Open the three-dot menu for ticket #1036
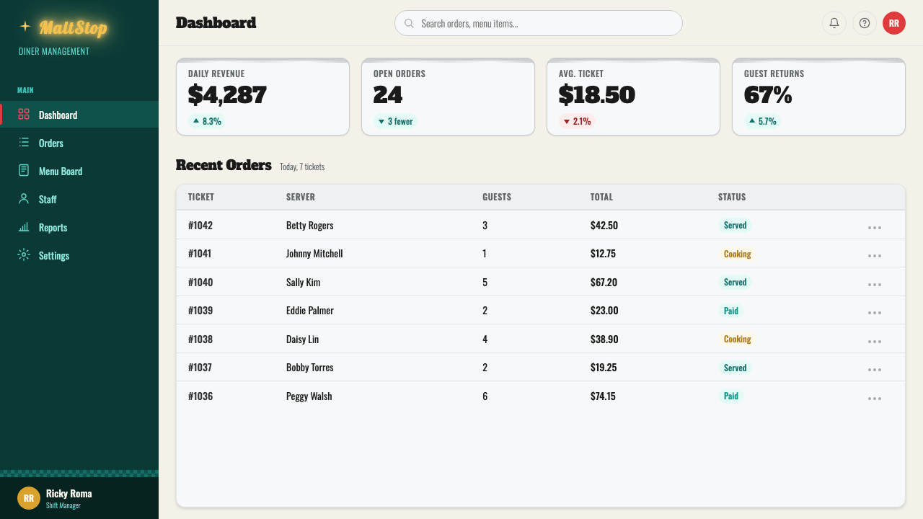 [x=875, y=398]
